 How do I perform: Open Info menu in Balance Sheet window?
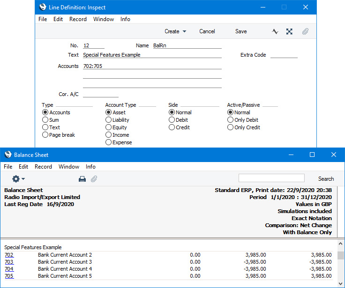[90, 167]
